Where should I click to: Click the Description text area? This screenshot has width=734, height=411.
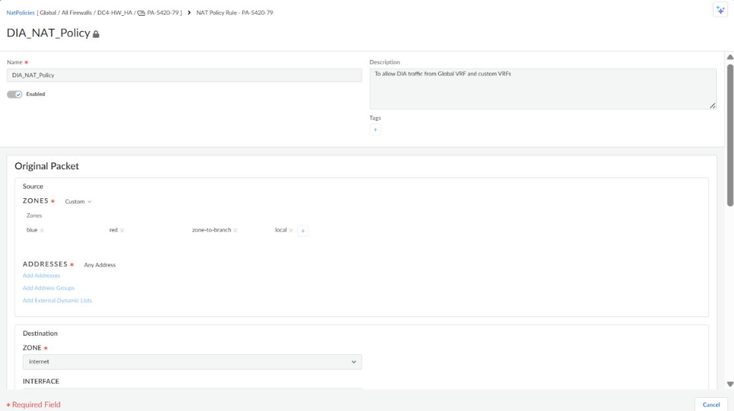tap(543, 89)
